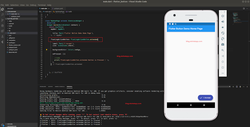Open the Extensions view in activity bar
250x127 pixels.
(x=2, y=31)
